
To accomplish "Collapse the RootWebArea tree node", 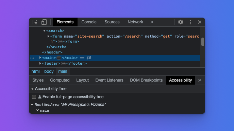I will [32, 105].
